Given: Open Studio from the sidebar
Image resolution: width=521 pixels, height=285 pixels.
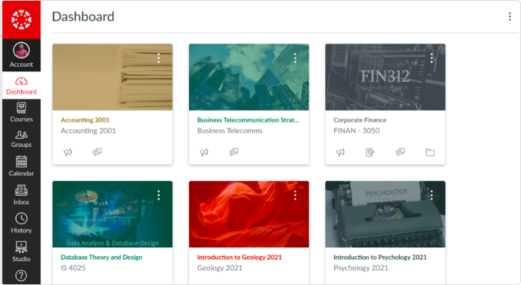Looking at the screenshot, I should pos(22,252).
